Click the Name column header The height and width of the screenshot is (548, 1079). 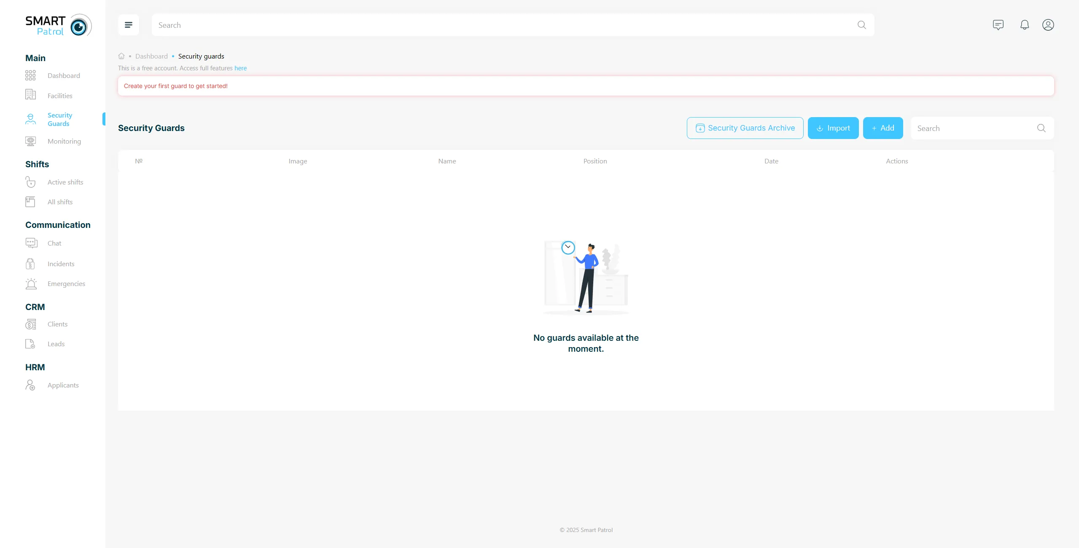(x=447, y=161)
